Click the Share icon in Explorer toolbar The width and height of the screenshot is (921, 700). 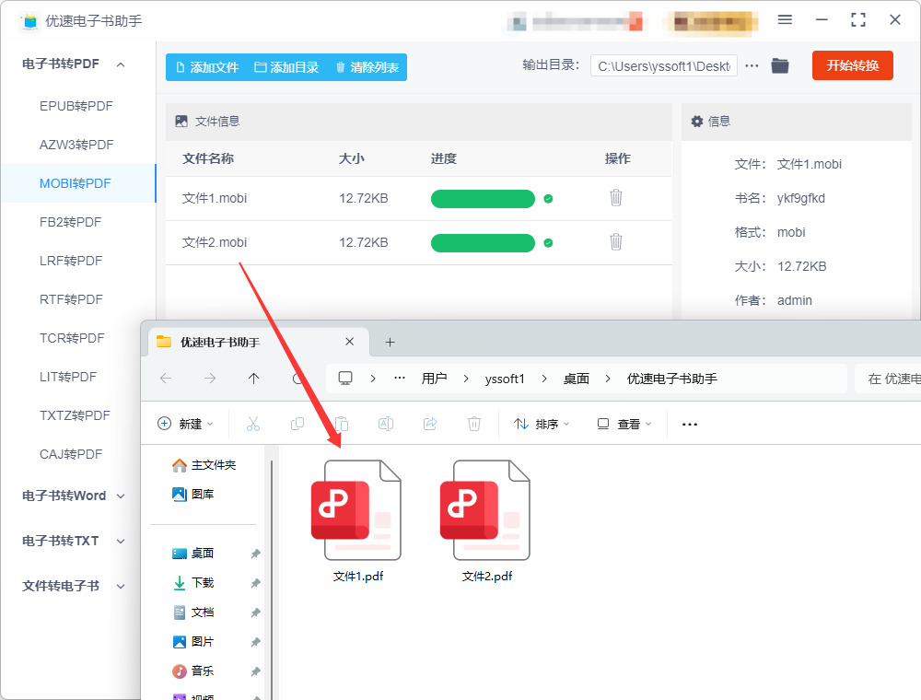[x=430, y=424]
